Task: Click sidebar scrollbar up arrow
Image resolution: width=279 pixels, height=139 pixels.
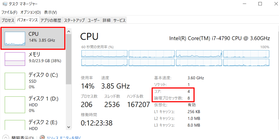Action: click(68, 31)
